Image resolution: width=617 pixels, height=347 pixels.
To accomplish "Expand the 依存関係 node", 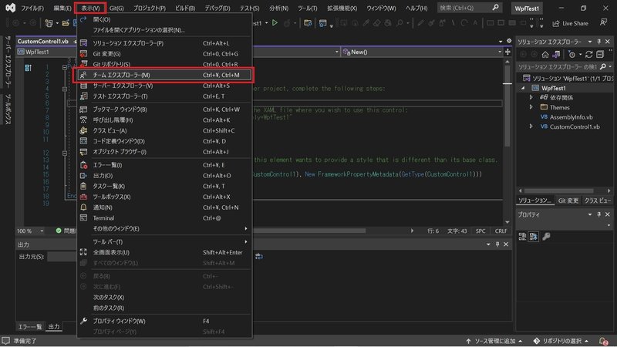I will (531, 98).
